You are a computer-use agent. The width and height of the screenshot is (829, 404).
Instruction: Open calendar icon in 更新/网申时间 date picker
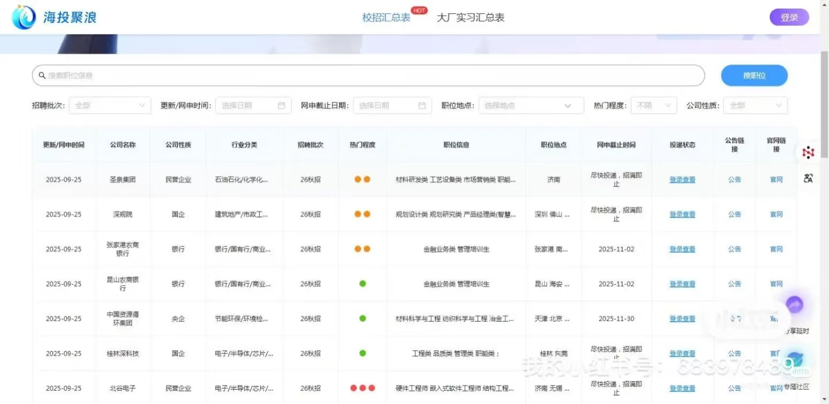(x=282, y=105)
